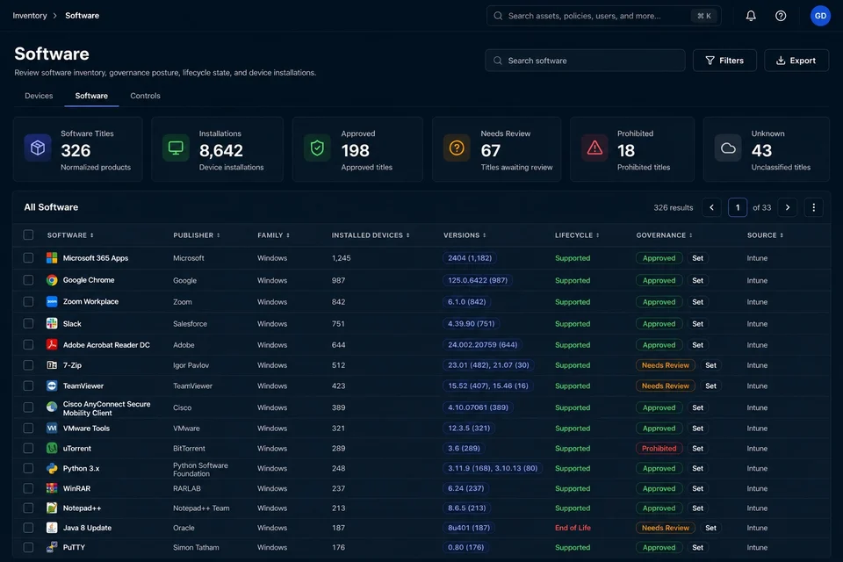Toggle the select-all header checkbox
843x562 pixels.
pos(28,235)
